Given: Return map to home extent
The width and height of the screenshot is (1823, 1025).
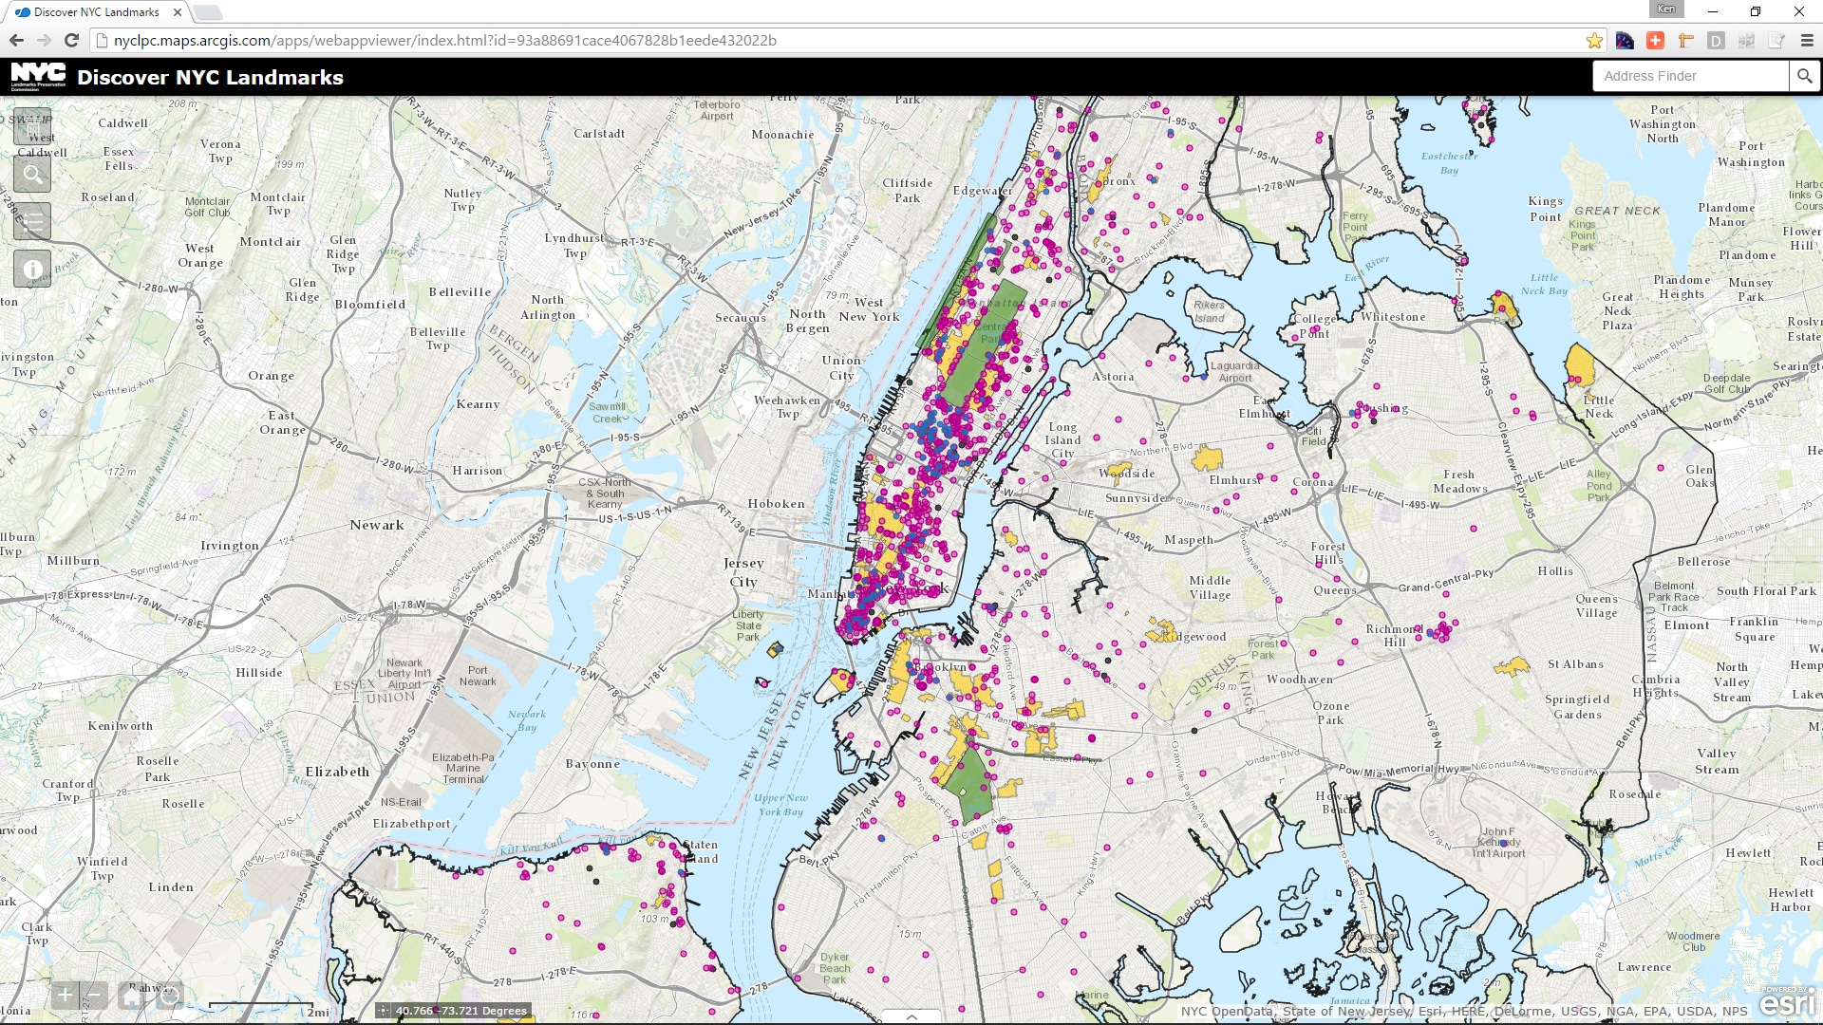Looking at the screenshot, I should pos(132,995).
